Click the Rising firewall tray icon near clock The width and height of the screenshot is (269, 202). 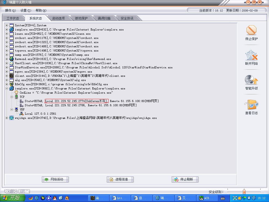254,198
